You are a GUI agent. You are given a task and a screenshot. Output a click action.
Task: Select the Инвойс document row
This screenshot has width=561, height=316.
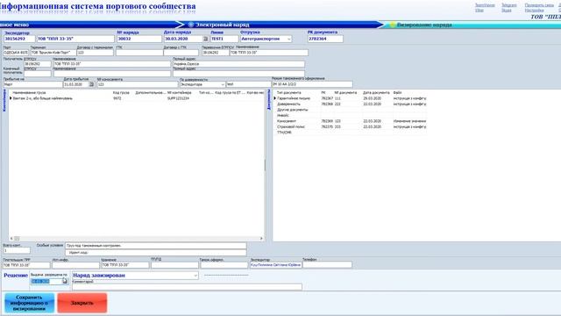click(x=351, y=115)
